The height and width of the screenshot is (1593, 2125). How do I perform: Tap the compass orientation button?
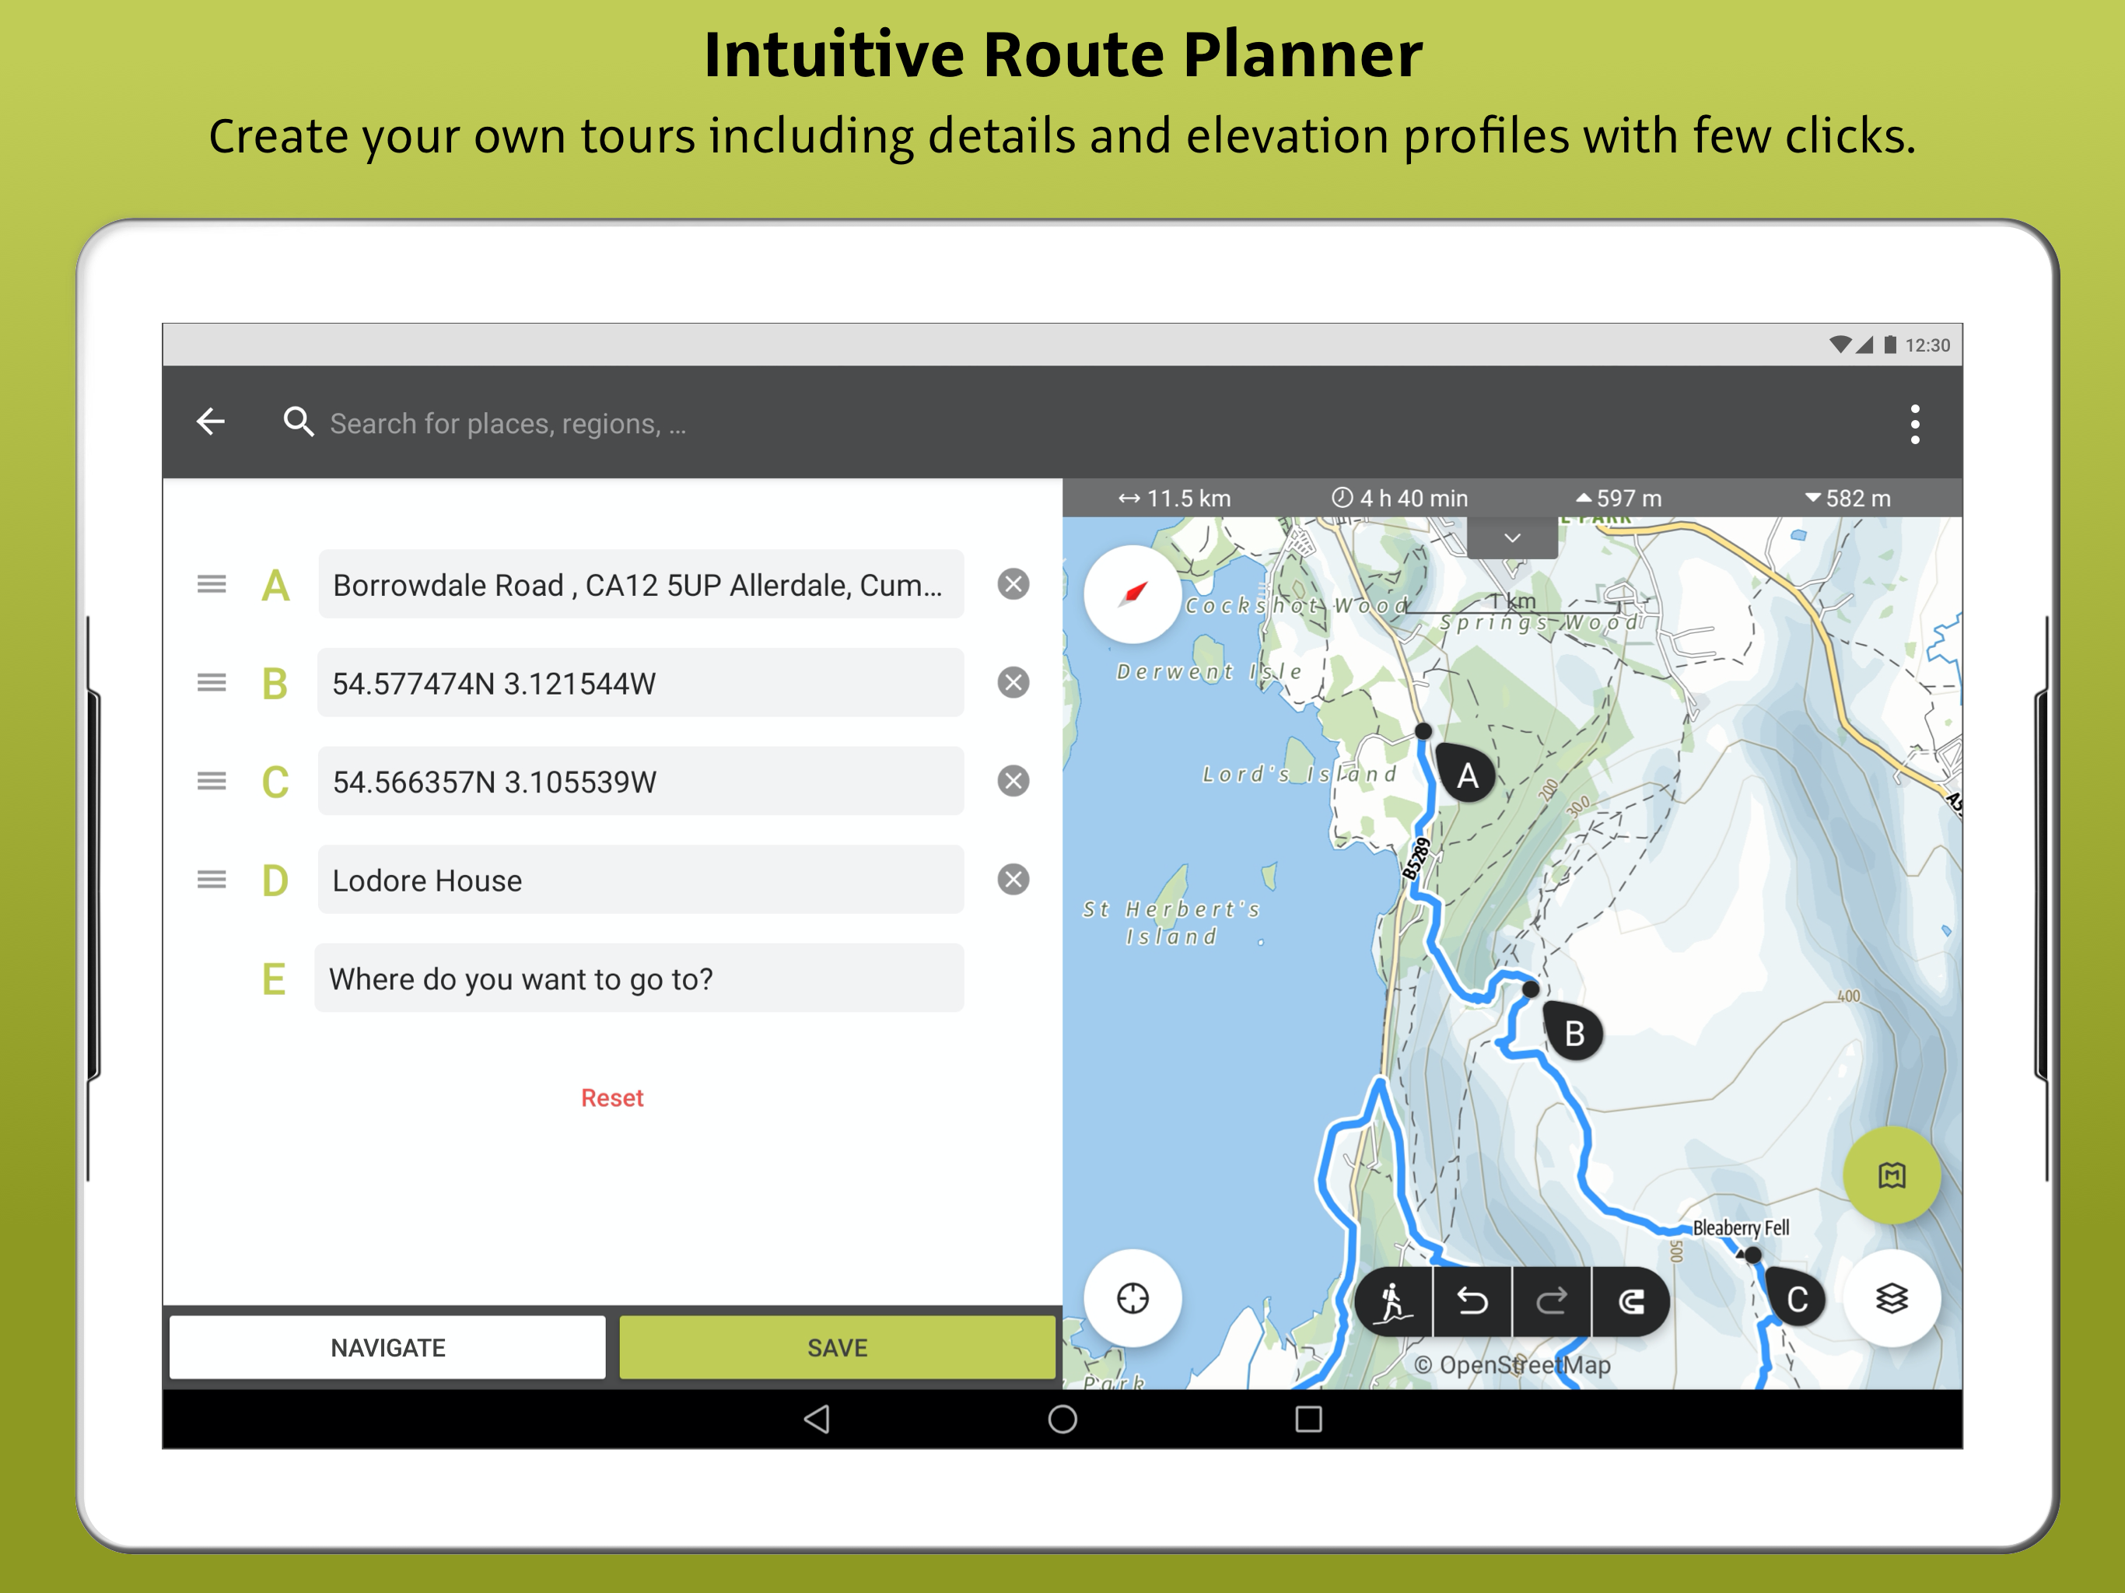coord(1133,595)
